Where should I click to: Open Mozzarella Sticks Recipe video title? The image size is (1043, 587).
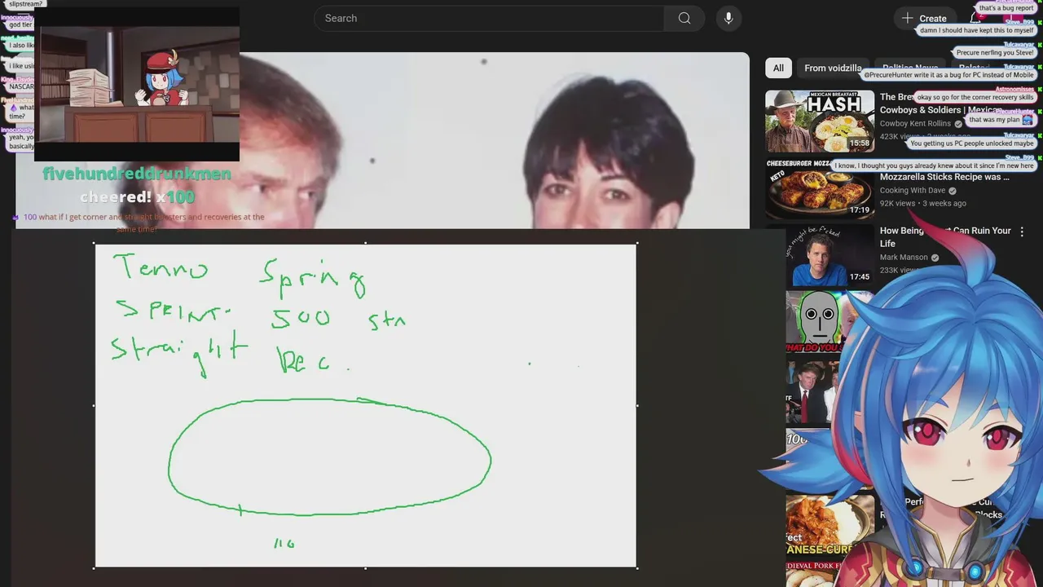click(x=944, y=177)
